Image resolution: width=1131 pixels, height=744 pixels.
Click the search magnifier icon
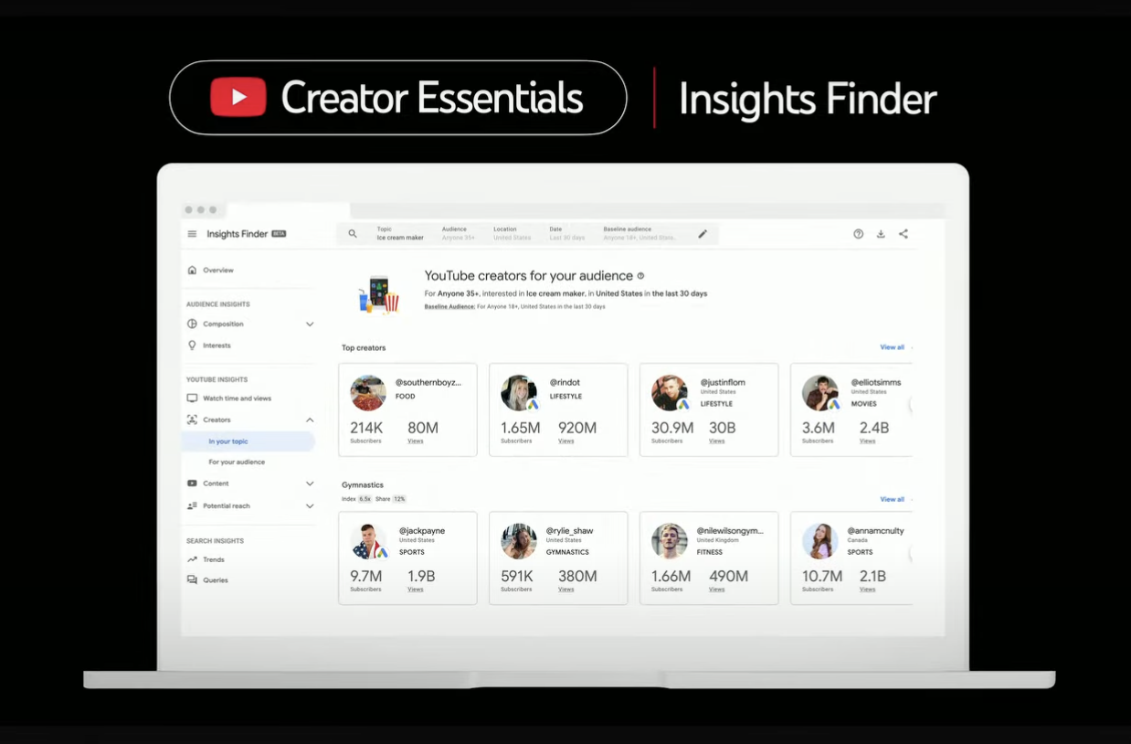[353, 234]
